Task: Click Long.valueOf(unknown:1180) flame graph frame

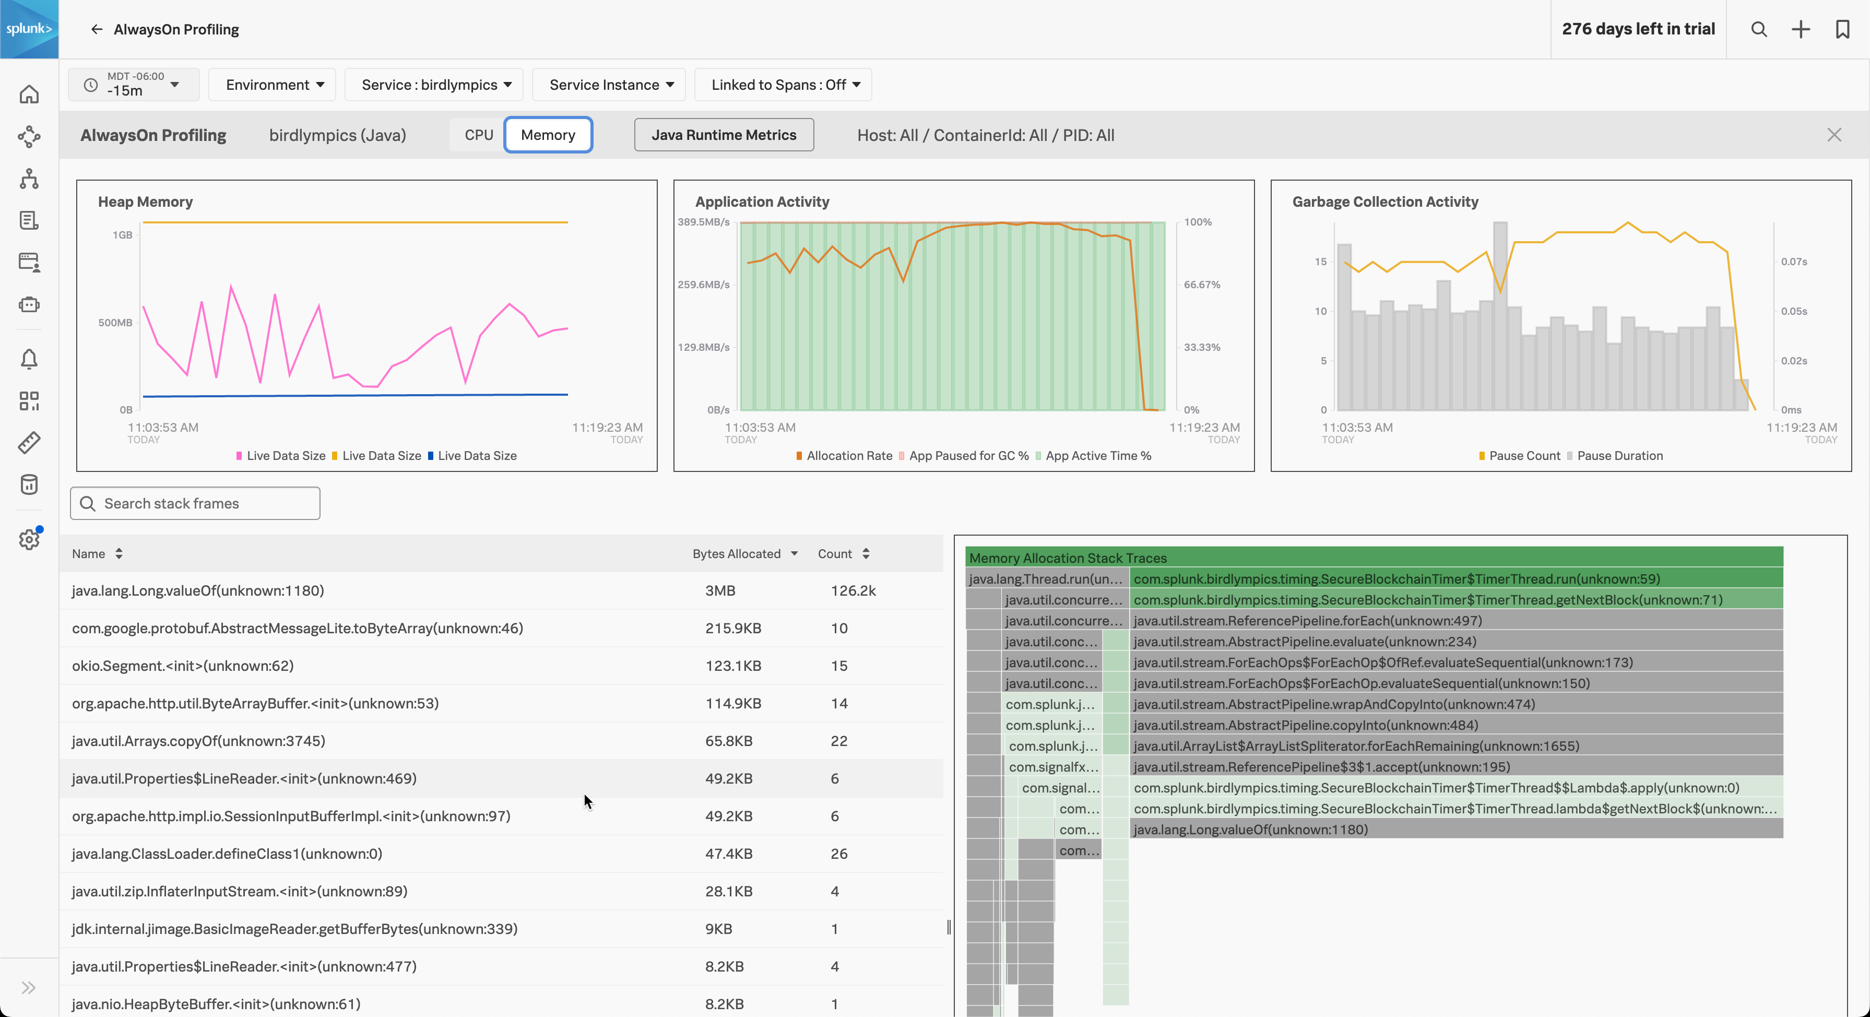Action: pos(1456,830)
